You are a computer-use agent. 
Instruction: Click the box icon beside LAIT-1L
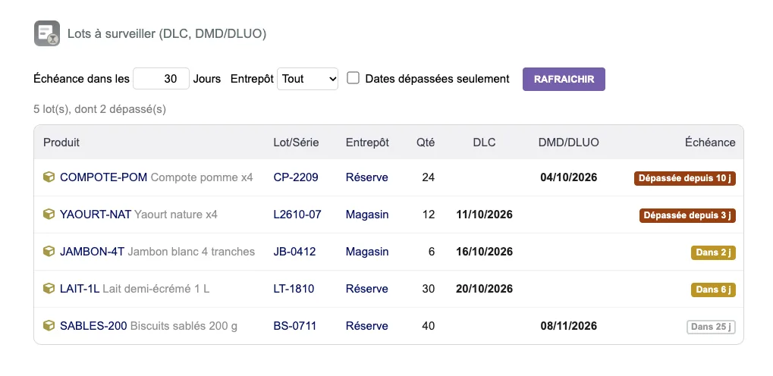click(49, 288)
